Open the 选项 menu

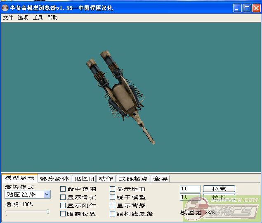point(23,18)
